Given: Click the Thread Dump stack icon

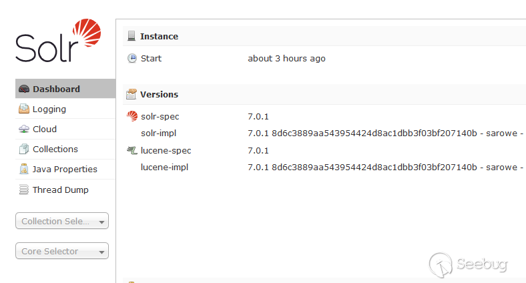Looking at the screenshot, I should (24, 190).
